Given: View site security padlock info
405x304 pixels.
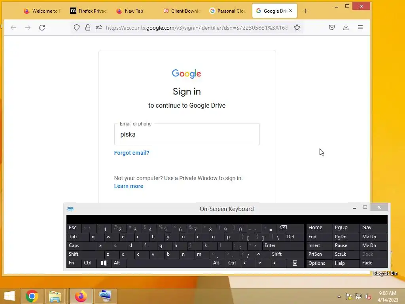Looking at the screenshot, I should tap(88, 27).
